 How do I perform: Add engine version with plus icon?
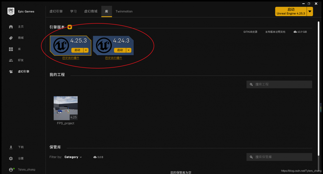pyautogui.click(x=70, y=27)
